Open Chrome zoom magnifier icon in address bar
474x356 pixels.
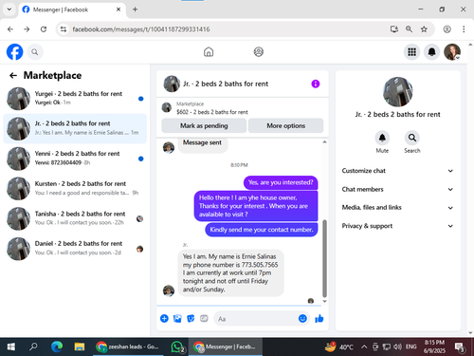(x=409, y=29)
